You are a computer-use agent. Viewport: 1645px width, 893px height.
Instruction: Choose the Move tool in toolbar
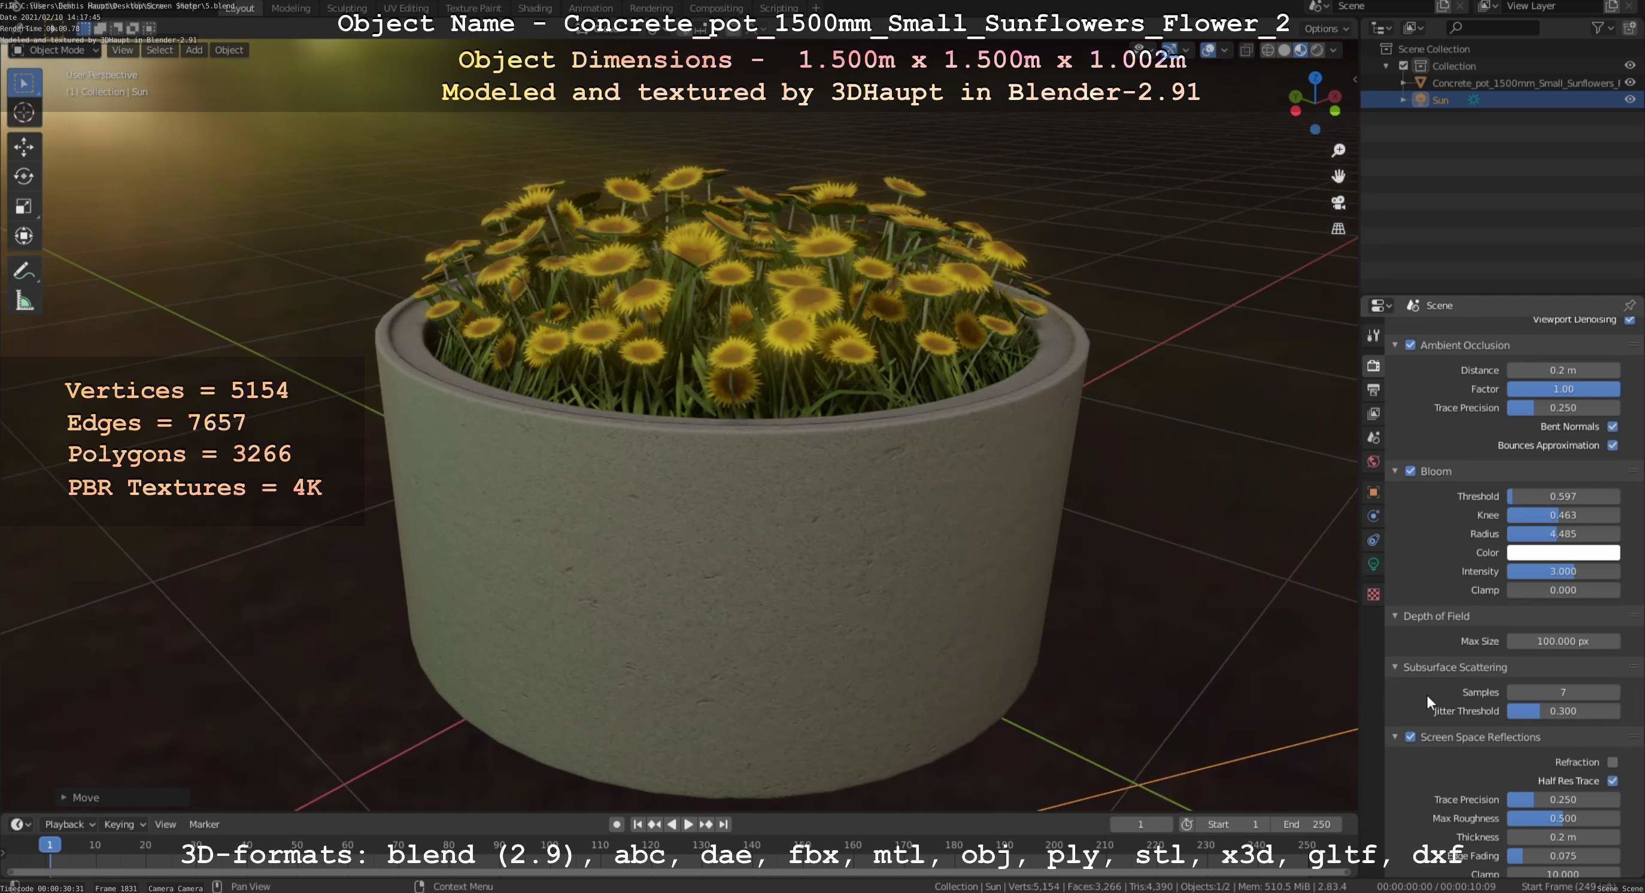pos(25,147)
